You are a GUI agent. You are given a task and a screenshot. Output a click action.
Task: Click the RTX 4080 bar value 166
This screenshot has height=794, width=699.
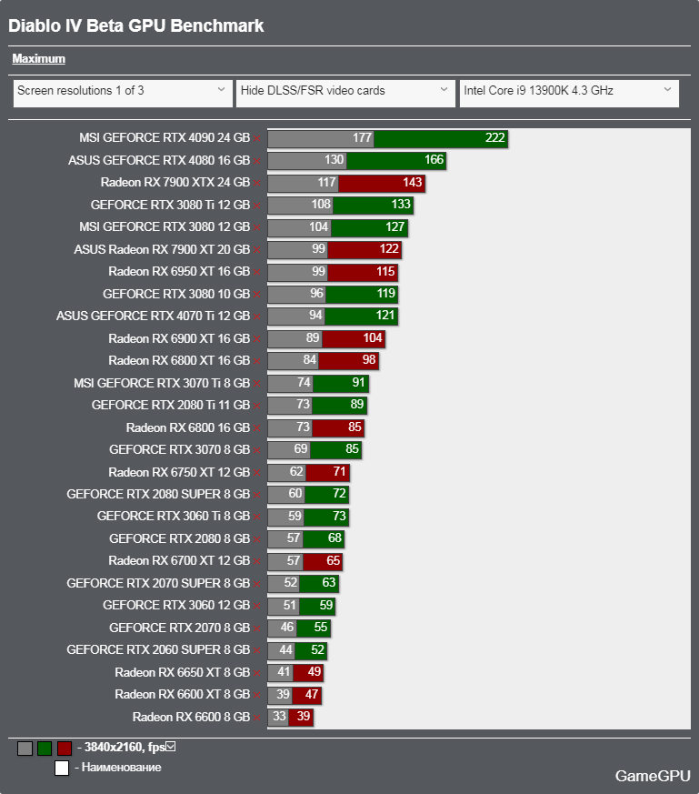point(434,159)
